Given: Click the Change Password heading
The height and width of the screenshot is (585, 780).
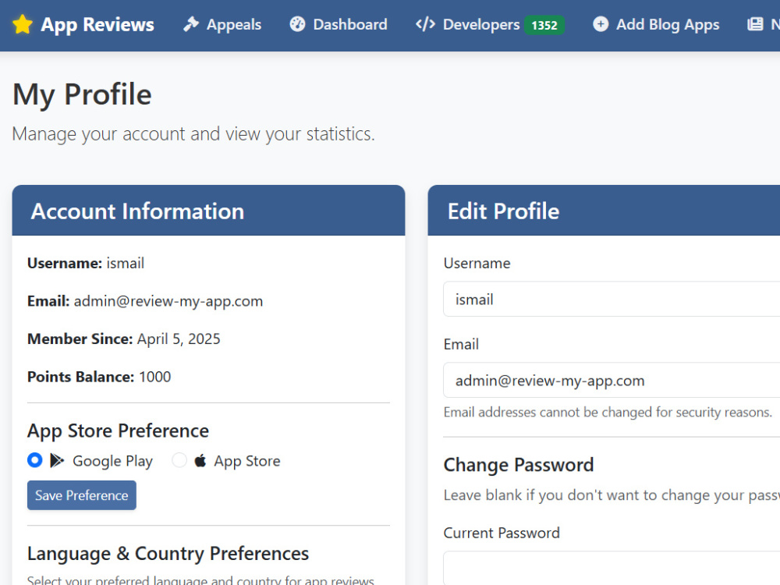Looking at the screenshot, I should point(519,465).
